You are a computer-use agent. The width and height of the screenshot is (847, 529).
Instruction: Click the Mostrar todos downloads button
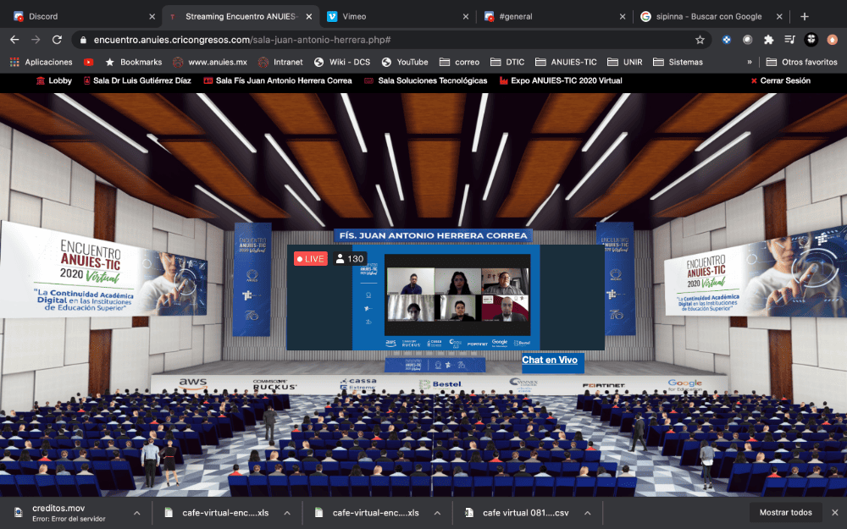785,512
